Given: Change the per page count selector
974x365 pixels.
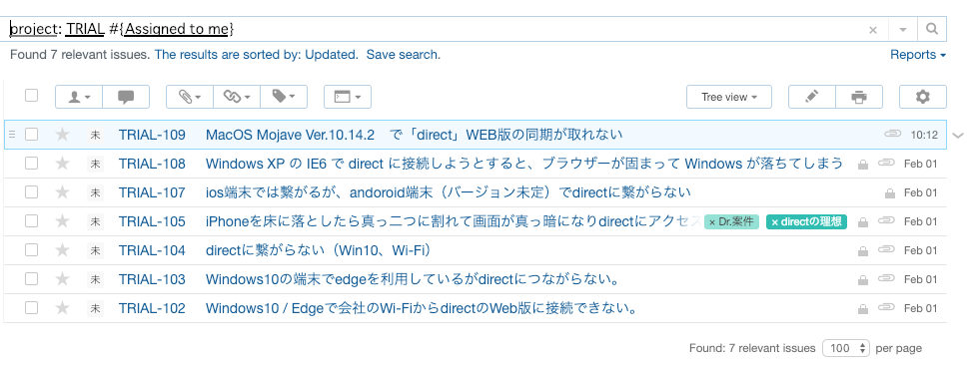Looking at the screenshot, I should tap(846, 348).
